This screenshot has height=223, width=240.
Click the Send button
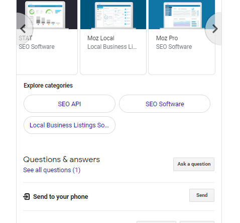tap(202, 195)
